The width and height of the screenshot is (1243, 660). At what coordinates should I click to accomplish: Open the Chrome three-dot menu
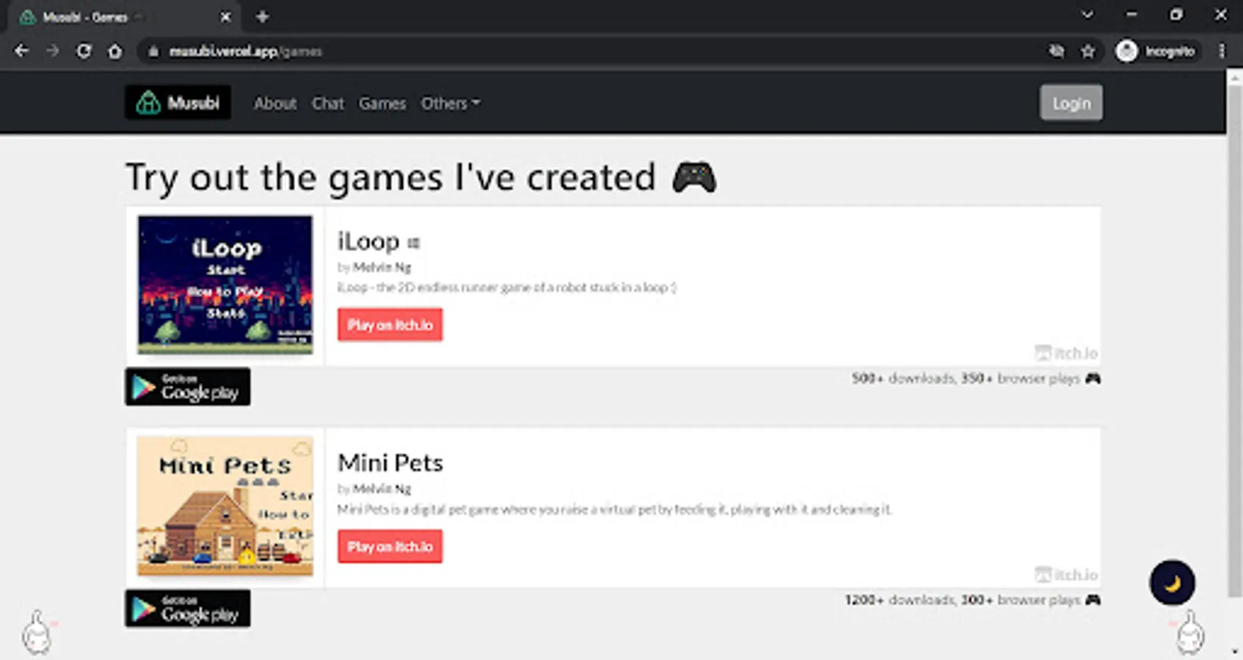(x=1222, y=51)
